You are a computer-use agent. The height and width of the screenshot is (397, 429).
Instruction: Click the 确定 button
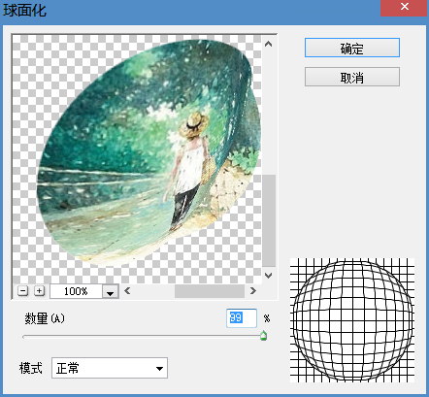352,48
